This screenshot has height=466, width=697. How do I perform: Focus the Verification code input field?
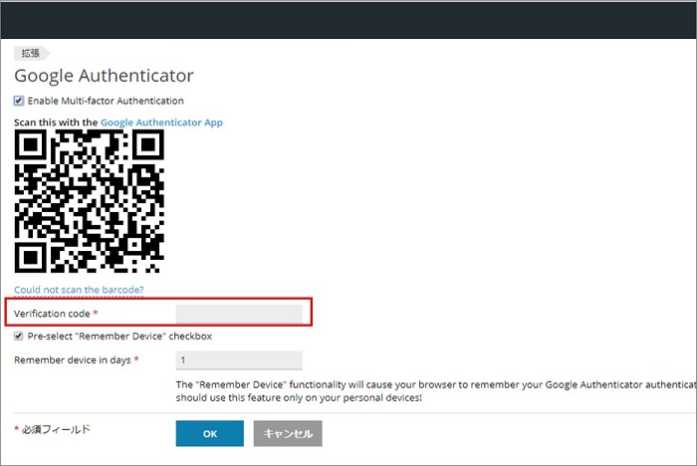tap(239, 314)
